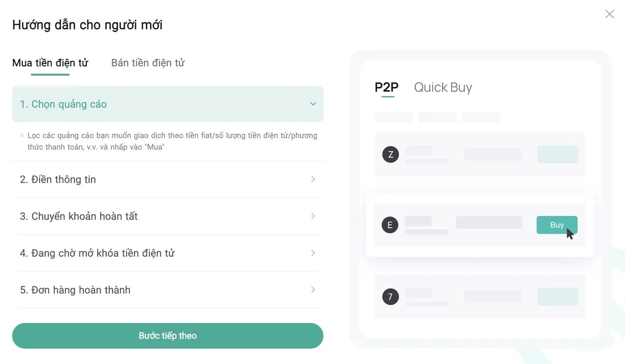Select the "Mua tiền điện tử" tab
Screen dimensions: 625x364
[50, 63]
